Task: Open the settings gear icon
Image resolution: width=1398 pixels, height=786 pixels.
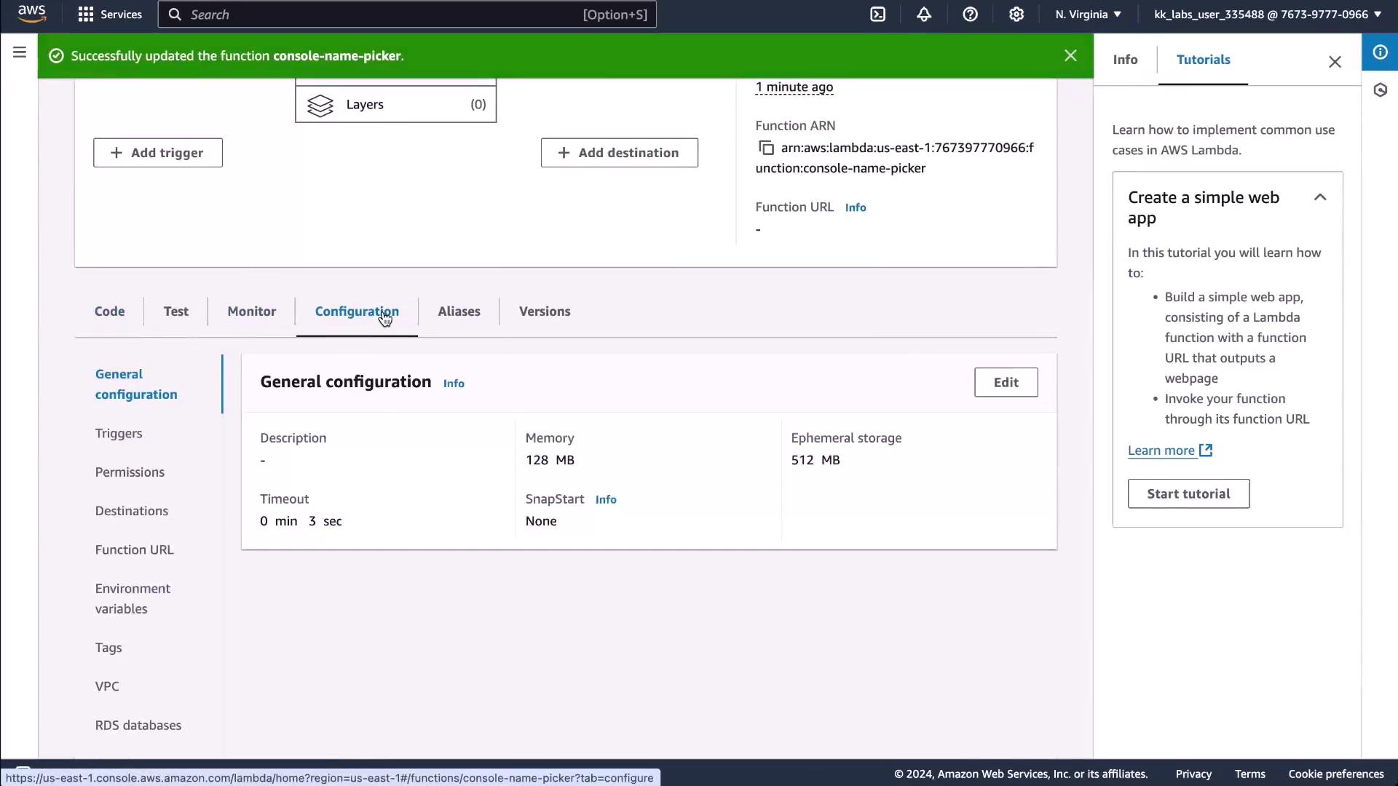Action: point(1016,15)
